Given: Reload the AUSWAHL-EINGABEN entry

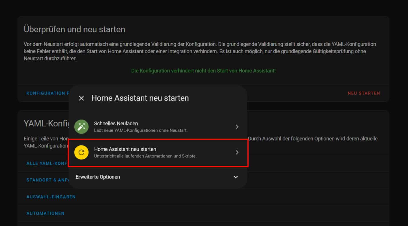Looking at the screenshot, I should pyautogui.click(x=51, y=197).
